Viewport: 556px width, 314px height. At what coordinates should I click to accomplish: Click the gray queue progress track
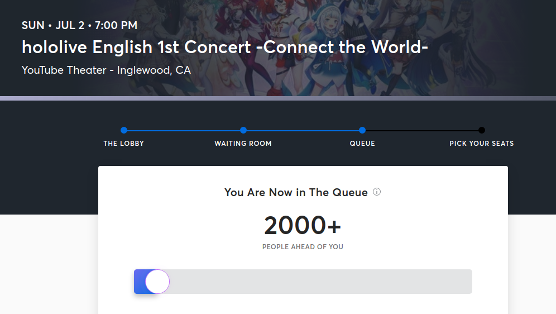pos(318,282)
